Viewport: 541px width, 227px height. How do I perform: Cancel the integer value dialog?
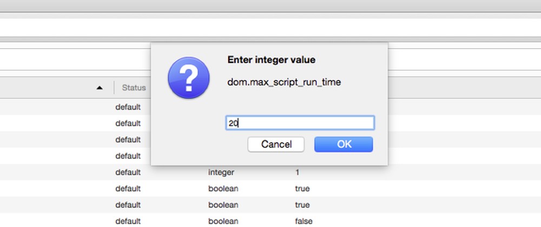tap(276, 144)
